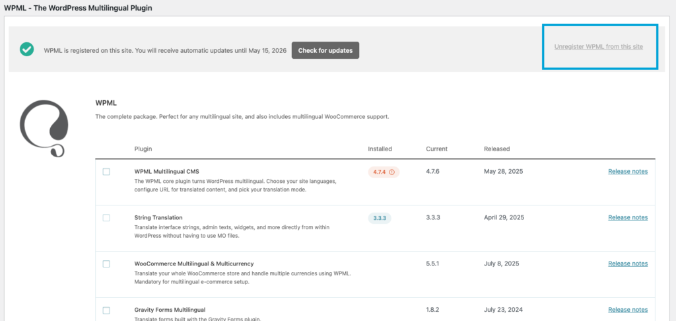This screenshot has width=676, height=321.
Task: Click the WPML is registered status message
Action: 165,50
